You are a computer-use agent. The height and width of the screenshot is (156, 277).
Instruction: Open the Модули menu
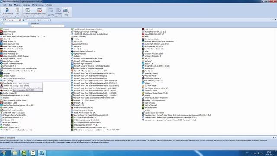coord(17,5)
